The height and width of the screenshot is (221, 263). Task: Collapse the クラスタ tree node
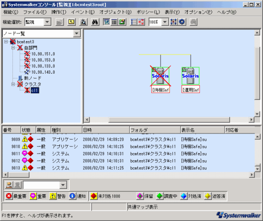click(13, 84)
